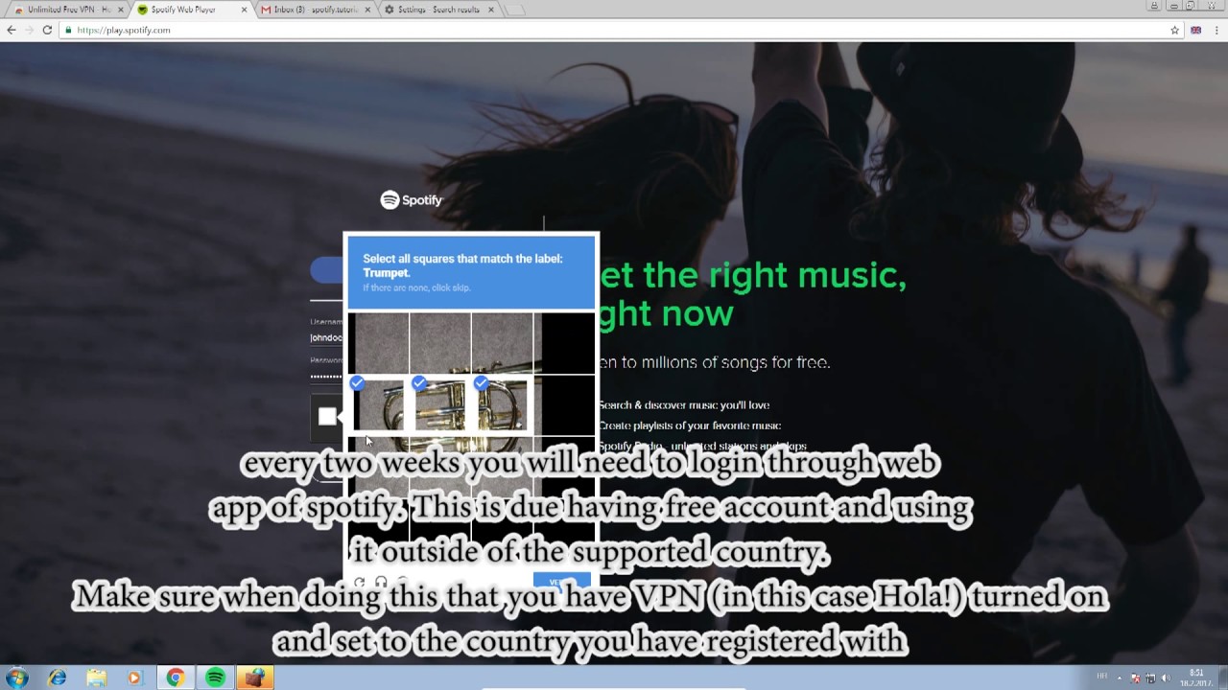
Task: Click the browser forward arrow
Action: 29,30
